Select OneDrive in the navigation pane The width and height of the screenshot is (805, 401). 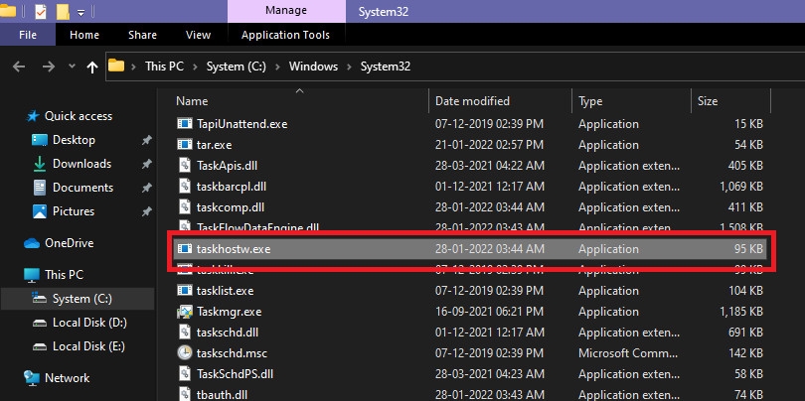[70, 243]
